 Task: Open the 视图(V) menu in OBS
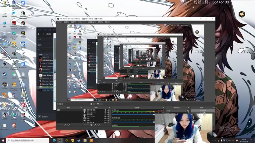73,22
